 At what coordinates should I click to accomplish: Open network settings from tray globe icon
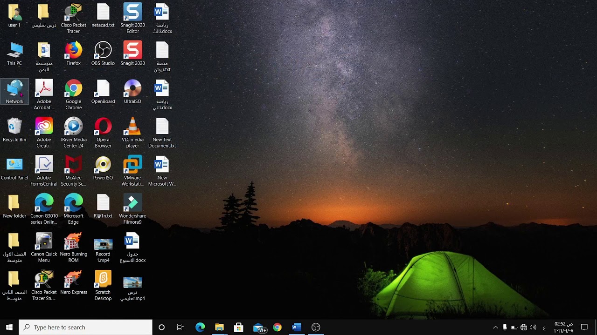point(523,328)
